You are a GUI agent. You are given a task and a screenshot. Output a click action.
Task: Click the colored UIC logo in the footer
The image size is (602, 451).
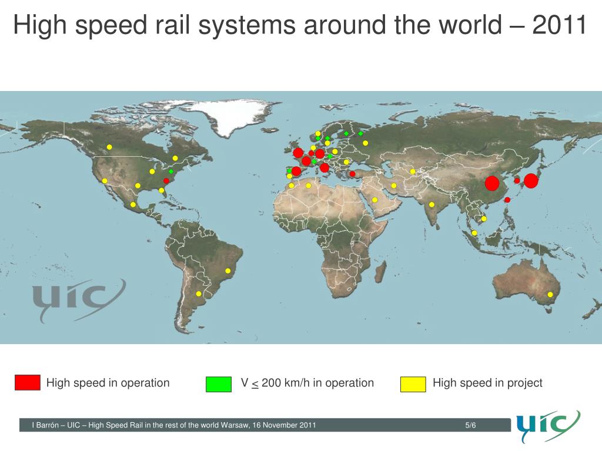(x=549, y=426)
